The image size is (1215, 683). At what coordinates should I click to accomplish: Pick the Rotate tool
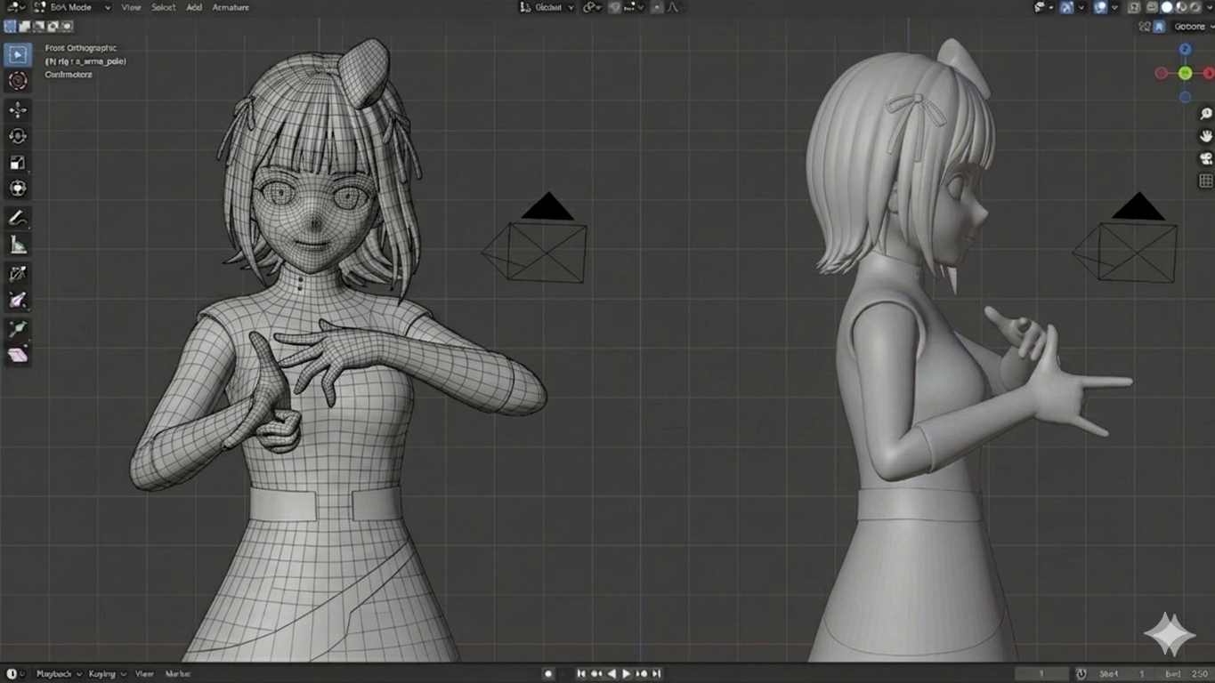click(x=17, y=136)
